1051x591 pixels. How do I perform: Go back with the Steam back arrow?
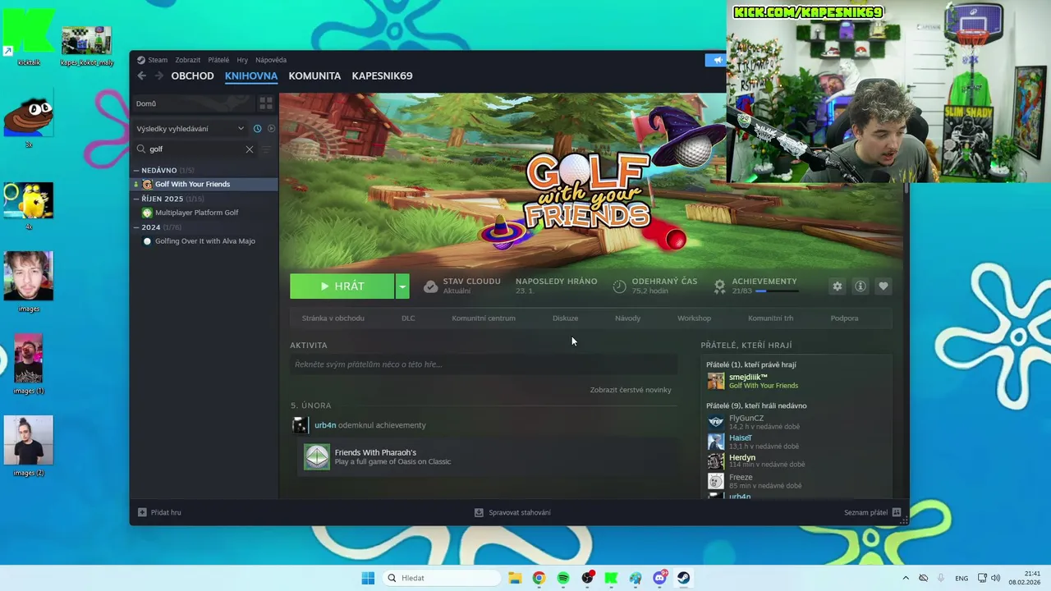point(141,76)
